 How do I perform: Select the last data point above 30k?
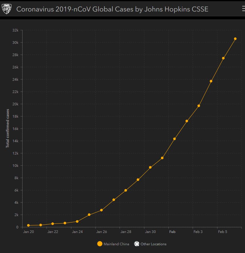235,39
